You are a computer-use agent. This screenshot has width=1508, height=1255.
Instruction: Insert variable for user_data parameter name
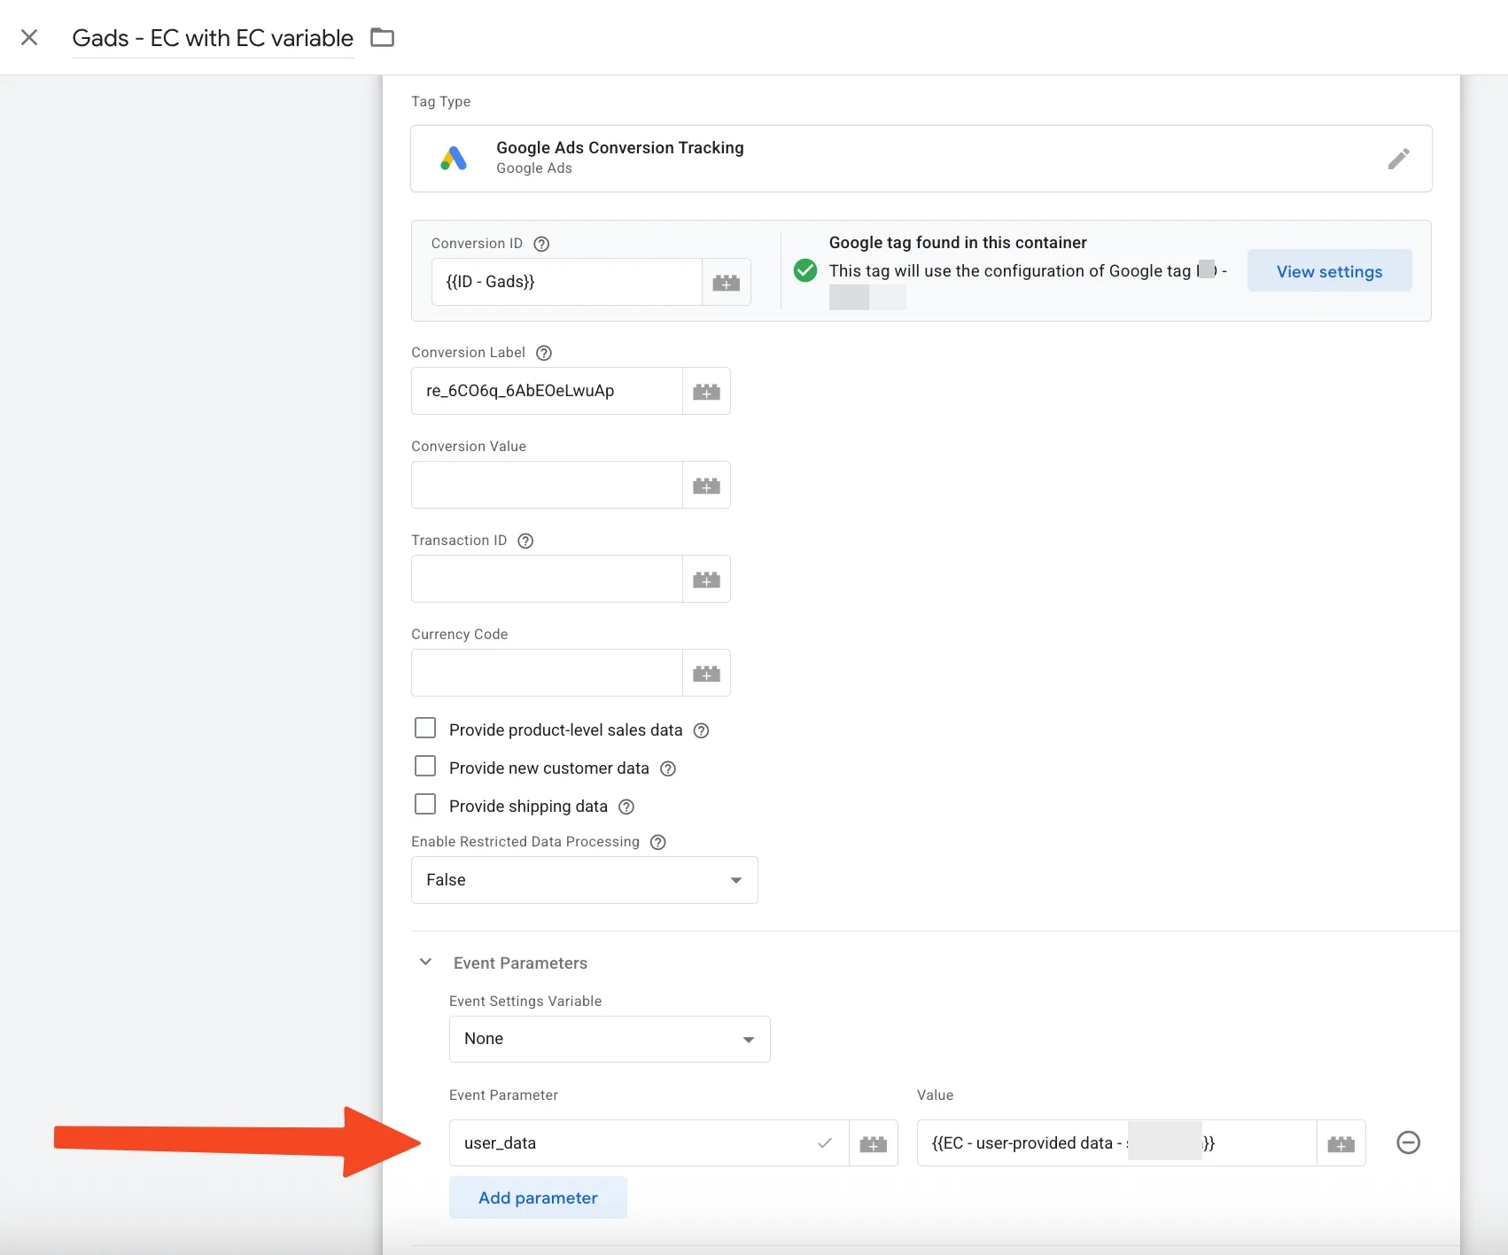(x=874, y=1143)
